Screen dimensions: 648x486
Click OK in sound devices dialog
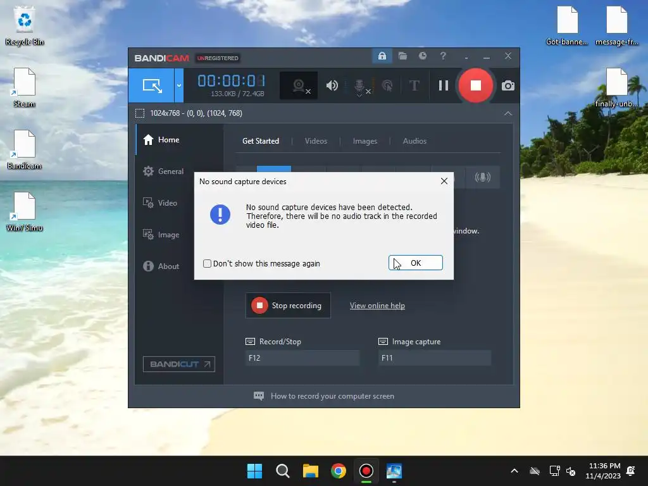(415, 263)
